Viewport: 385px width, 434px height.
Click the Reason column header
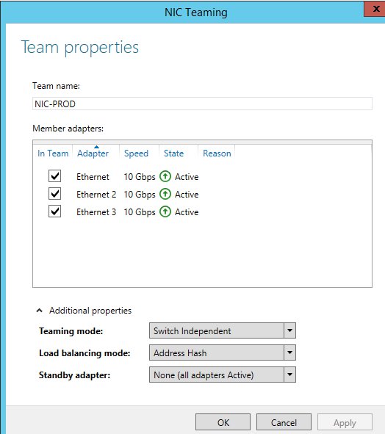(x=217, y=153)
